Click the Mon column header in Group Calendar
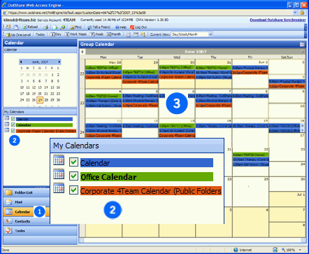This screenshot has width=309, height=254. pyautogui.click(x=103, y=57)
